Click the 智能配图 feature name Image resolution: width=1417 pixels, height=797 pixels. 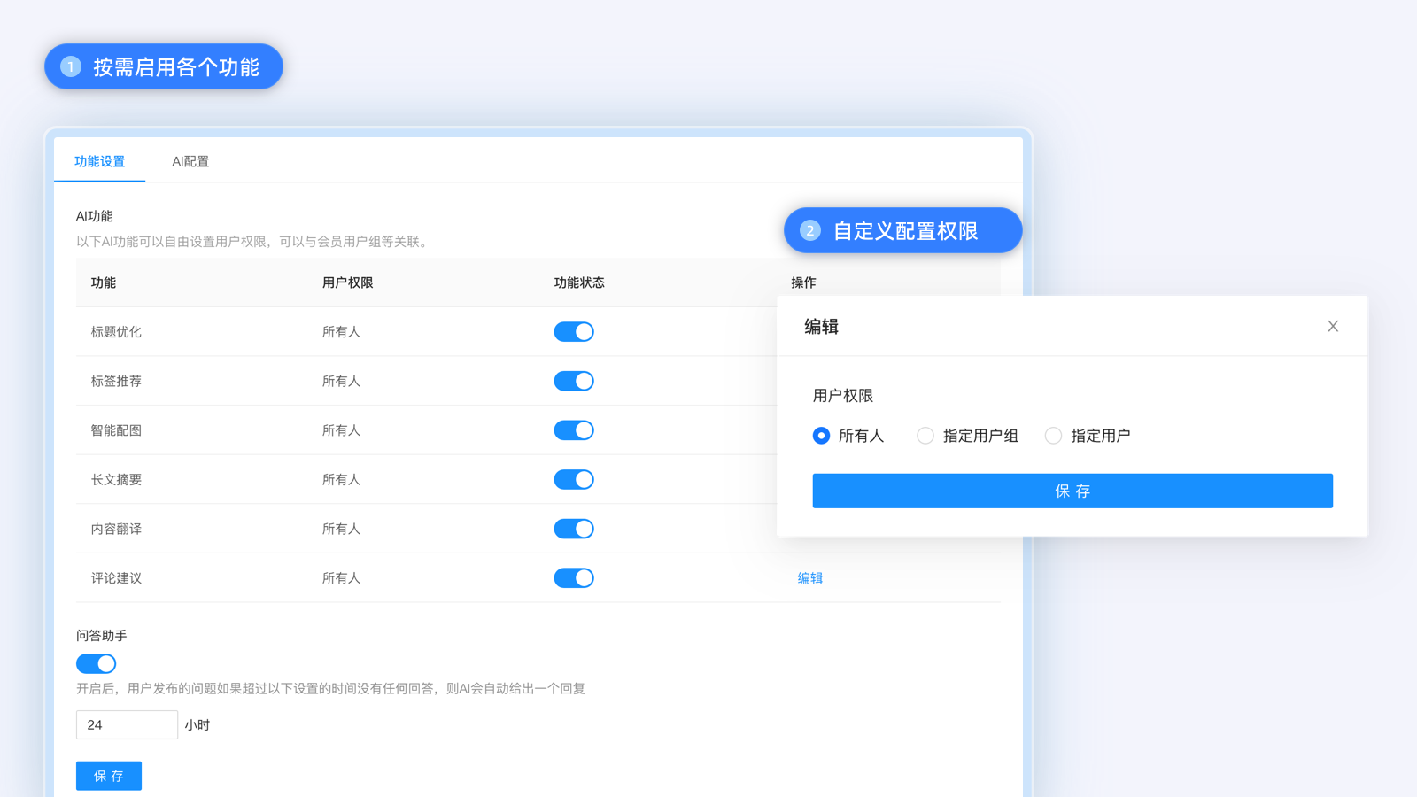pyautogui.click(x=116, y=430)
